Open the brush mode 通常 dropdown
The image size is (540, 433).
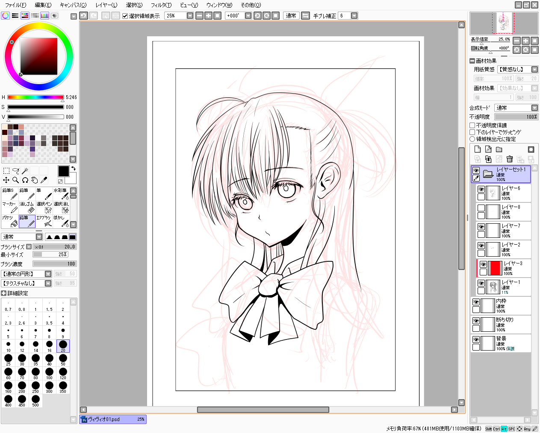[x=39, y=237]
